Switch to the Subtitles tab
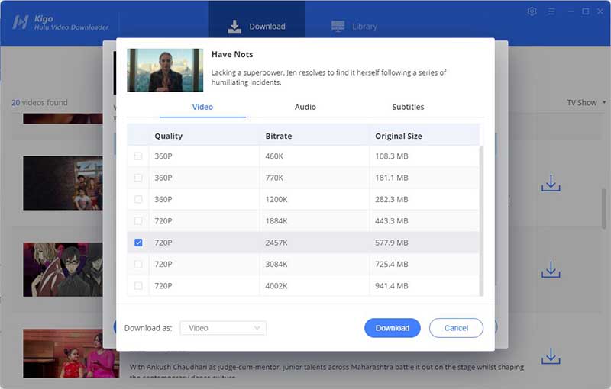The image size is (611, 389). point(408,107)
